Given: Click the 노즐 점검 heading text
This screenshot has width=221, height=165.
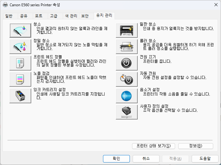Looking at the screenshot, I should click(x=42, y=73).
